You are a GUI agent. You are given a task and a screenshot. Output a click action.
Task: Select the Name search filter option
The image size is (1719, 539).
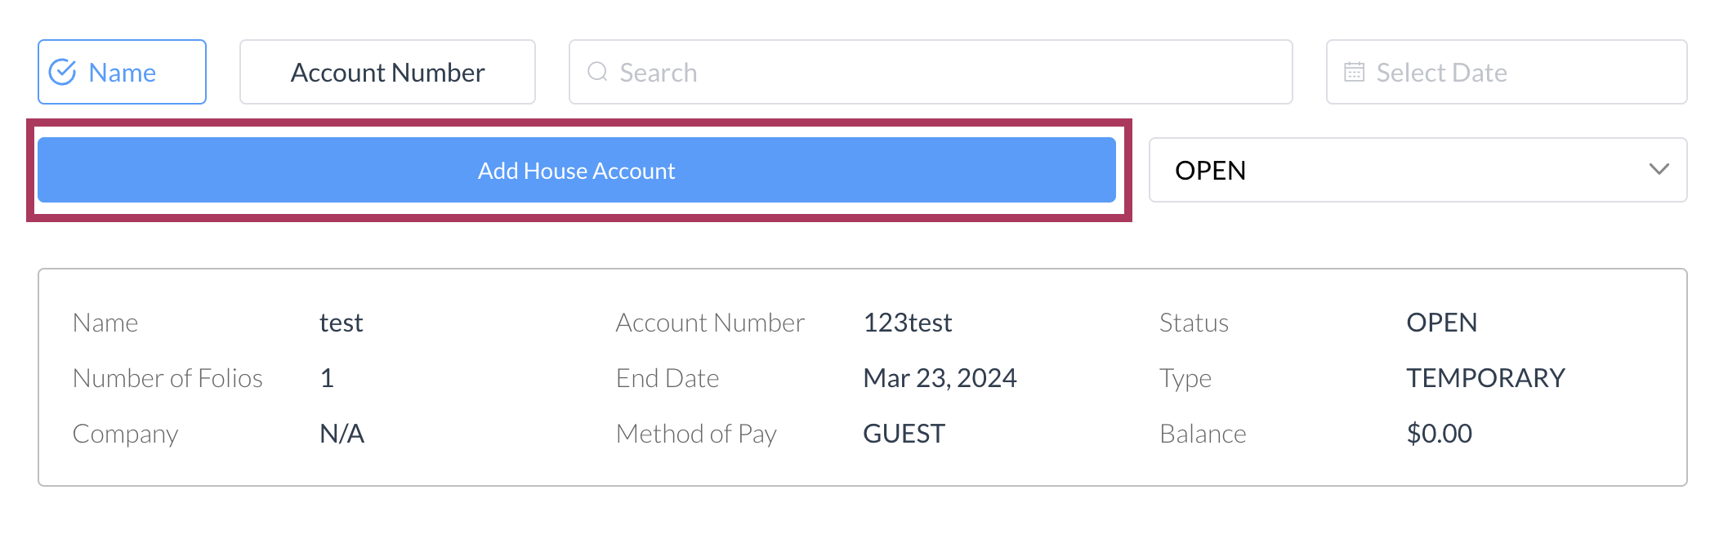pos(122,73)
